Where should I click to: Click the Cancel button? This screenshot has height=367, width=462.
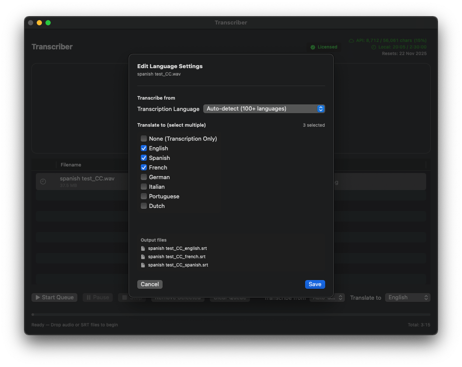pos(150,284)
